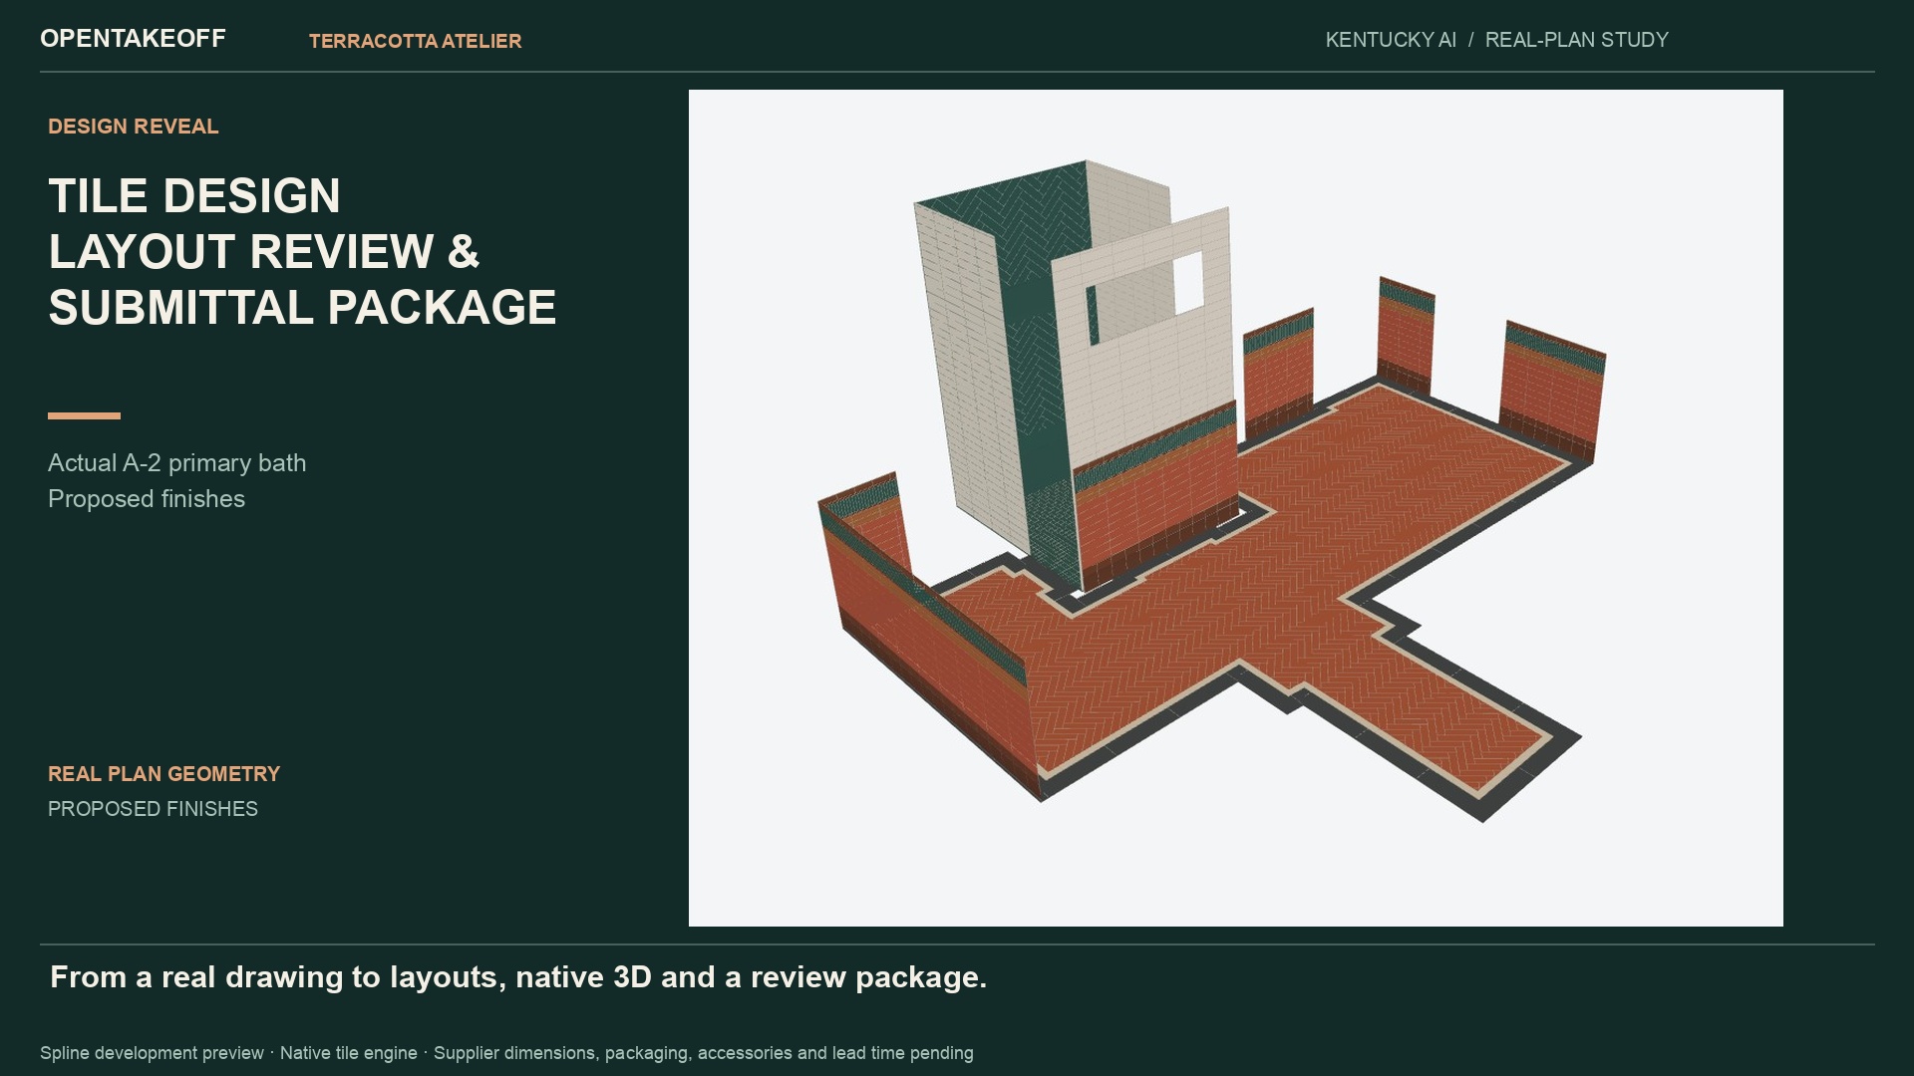Click the REAL PLAN GEOMETRY label

pos(164,774)
